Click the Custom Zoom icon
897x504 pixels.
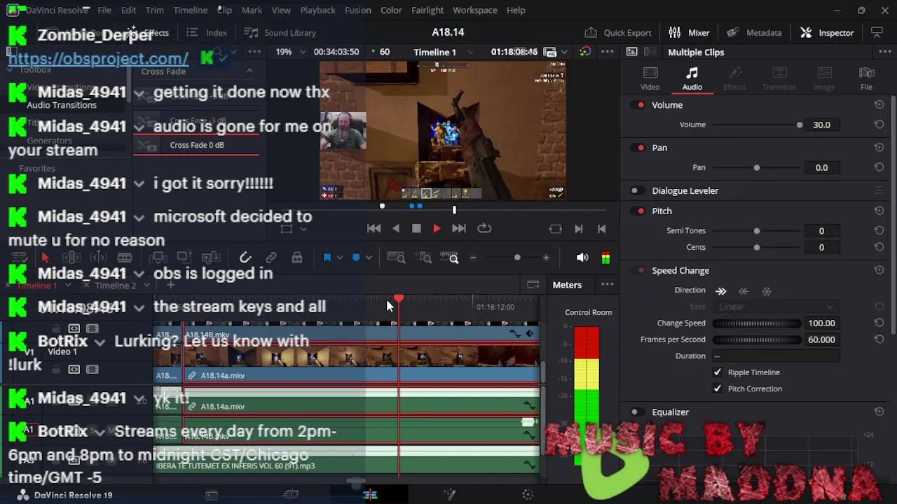pyautogui.click(x=449, y=258)
